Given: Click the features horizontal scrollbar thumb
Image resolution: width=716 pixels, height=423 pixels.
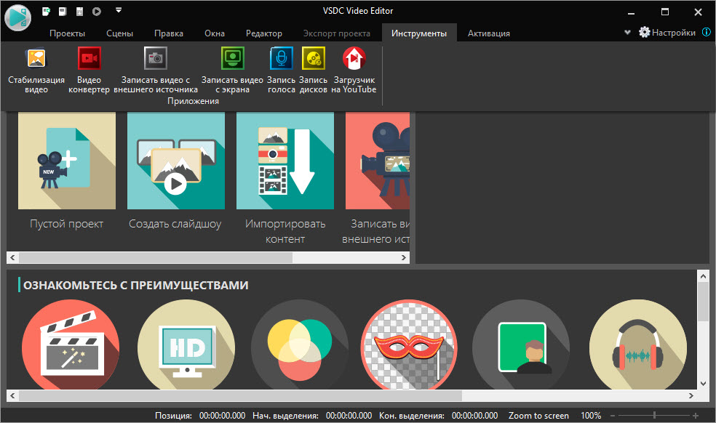Looking at the screenshot, I should (x=240, y=395).
